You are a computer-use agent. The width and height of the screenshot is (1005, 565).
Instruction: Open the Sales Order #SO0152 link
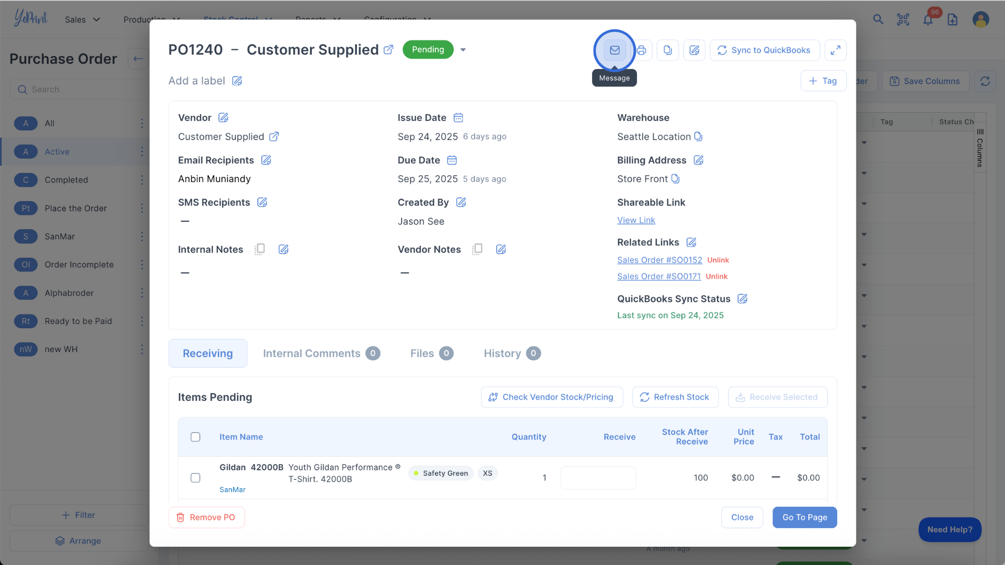(659, 260)
